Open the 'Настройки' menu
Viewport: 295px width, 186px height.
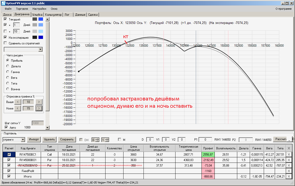click(39, 9)
